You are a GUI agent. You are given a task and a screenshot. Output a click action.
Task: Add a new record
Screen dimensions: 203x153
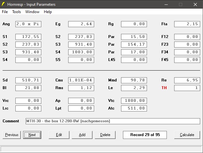(x=82, y=135)
